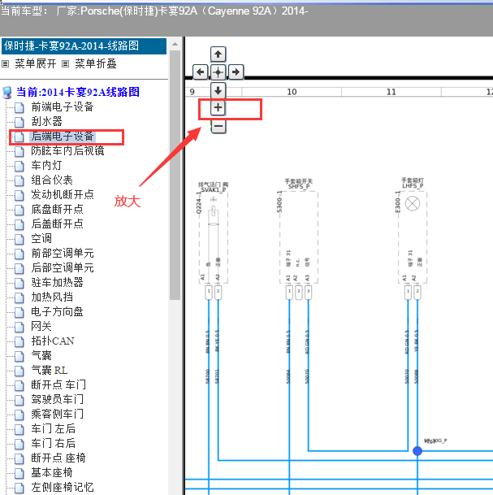Open 前部空调单元 diagram
The width and height of the screenshot is (493, 495).
[63, 253]
